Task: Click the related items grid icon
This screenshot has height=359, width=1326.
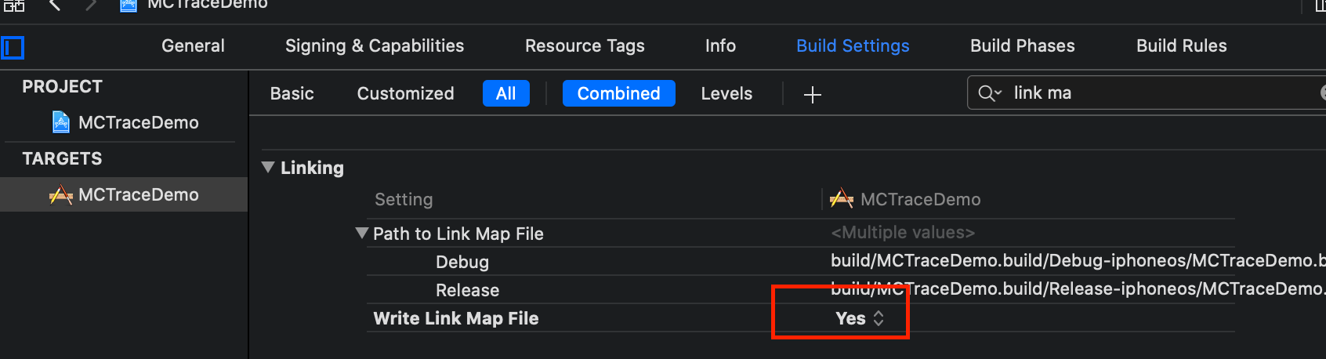Action: pyautogui.click(x=14, y=5)
